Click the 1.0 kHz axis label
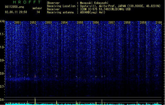This screenshot has width=165, height=105. pos(2,47)
